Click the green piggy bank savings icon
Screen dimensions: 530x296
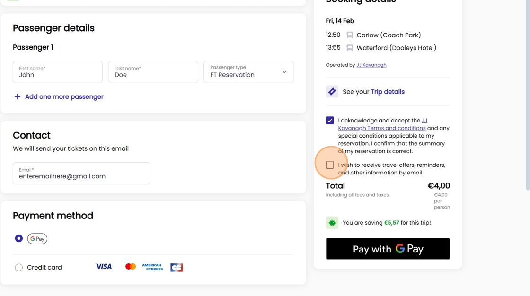tap(332, 223)
